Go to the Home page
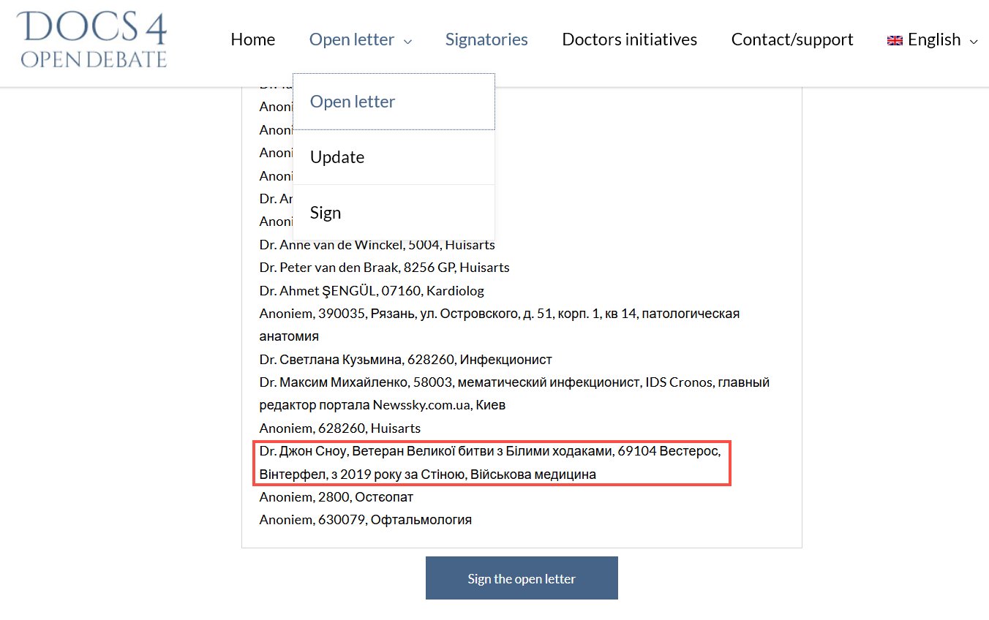 [252, 39]
